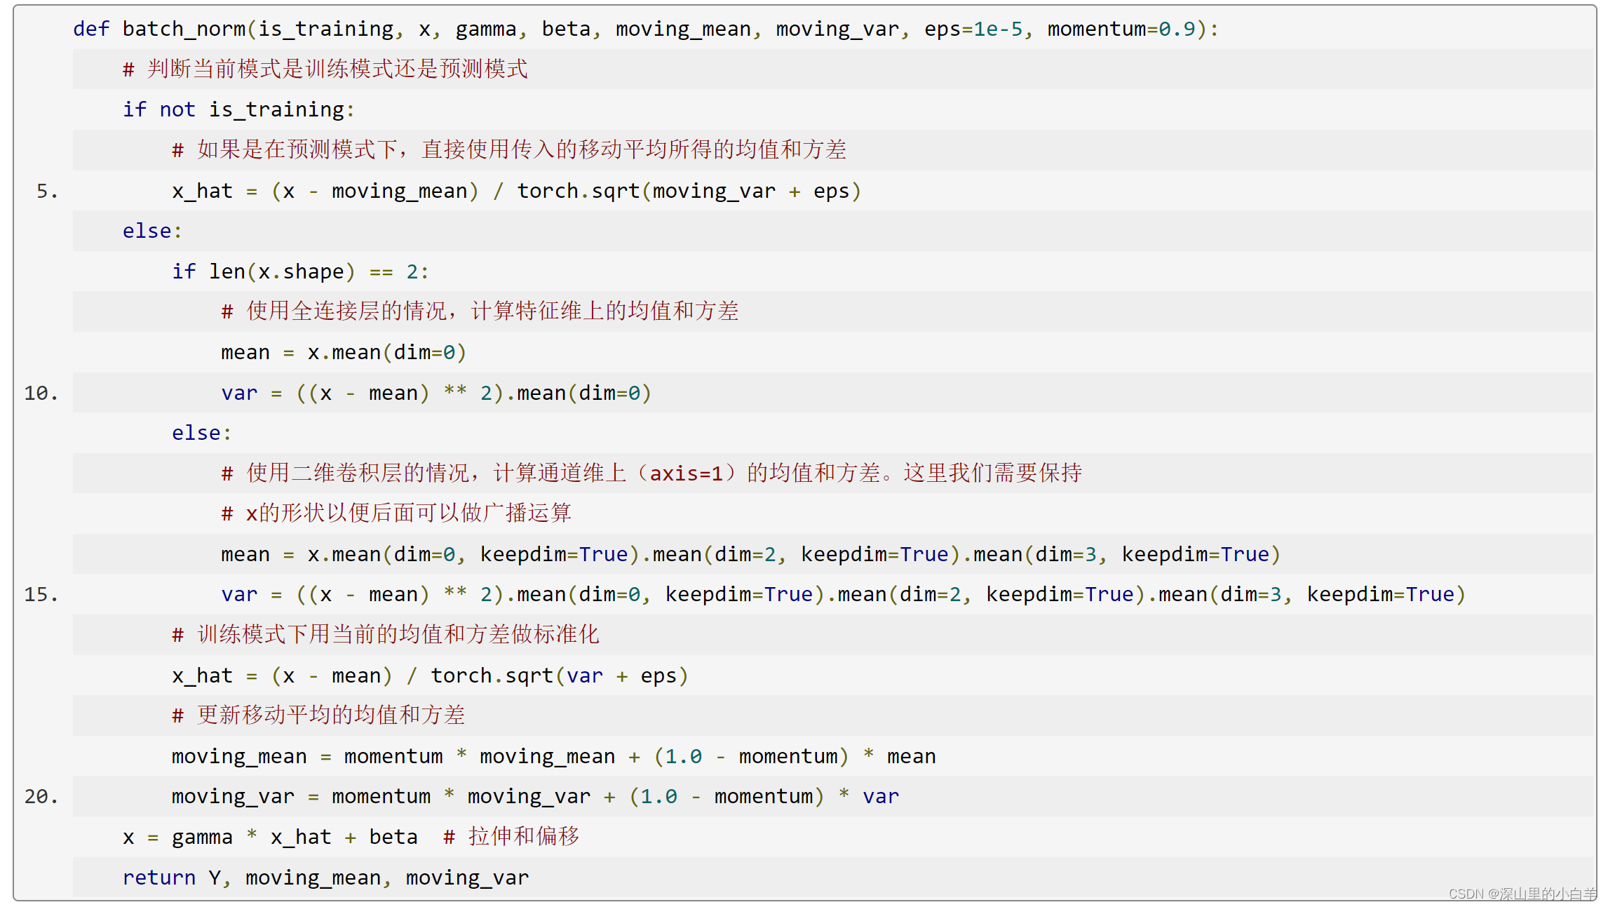Click the momentum=0.9 default parameter
1608x907 pixels.
pyautogui.click(x=1121, y=29)
